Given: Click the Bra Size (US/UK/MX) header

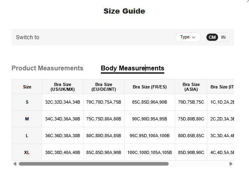Looking at the screenshot, I should coord(63,87).
